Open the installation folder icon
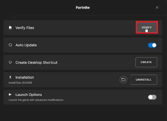167x121 pixels. pyautogui.click(x=123, y=80)
